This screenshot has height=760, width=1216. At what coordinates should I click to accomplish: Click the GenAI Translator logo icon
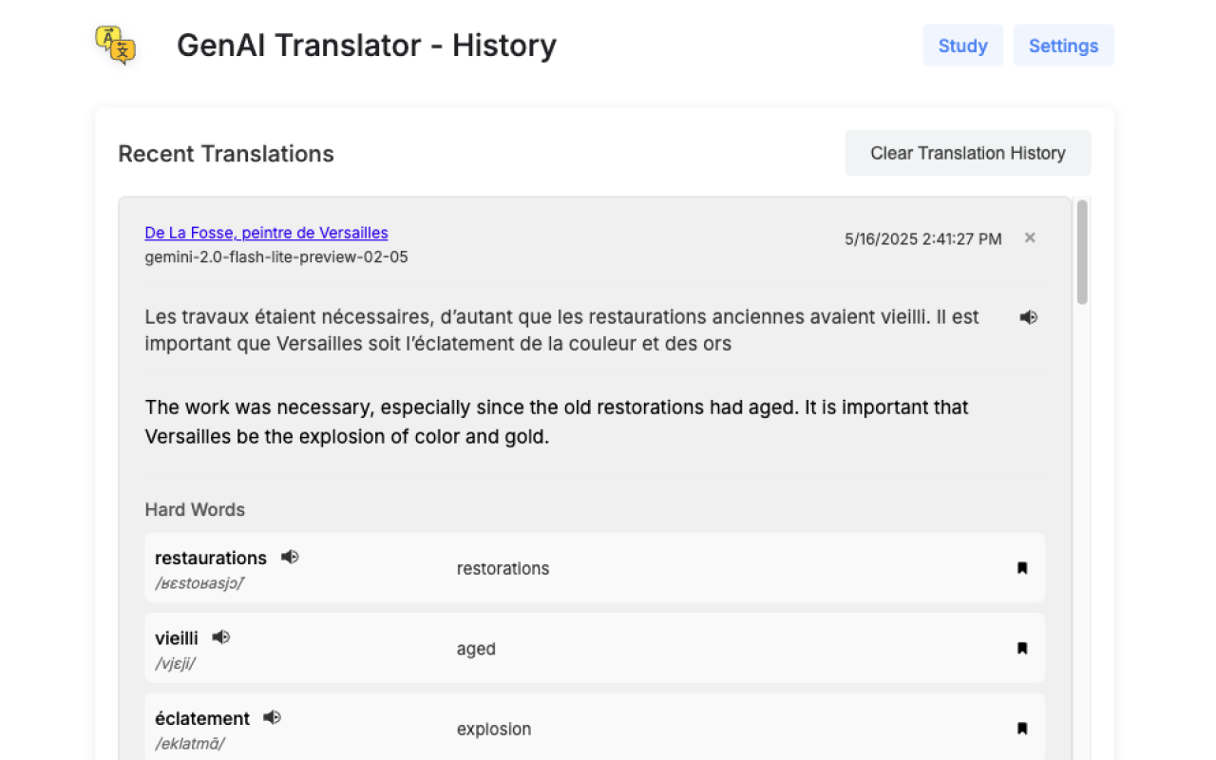(x=116, y=46)
